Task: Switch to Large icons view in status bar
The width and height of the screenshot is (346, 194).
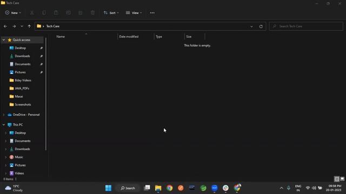Action: 342,179
